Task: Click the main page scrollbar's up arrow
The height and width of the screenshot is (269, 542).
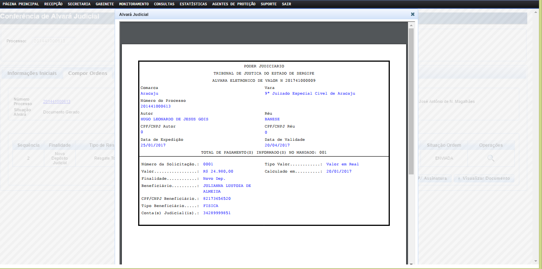Action: coord(535,12)
